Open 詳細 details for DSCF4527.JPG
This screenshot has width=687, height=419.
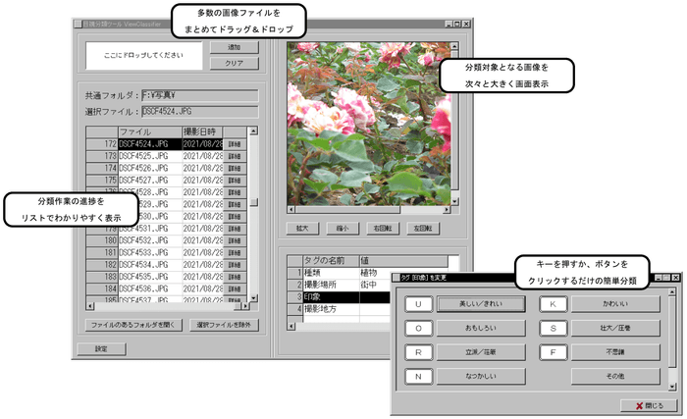[235, 181]
